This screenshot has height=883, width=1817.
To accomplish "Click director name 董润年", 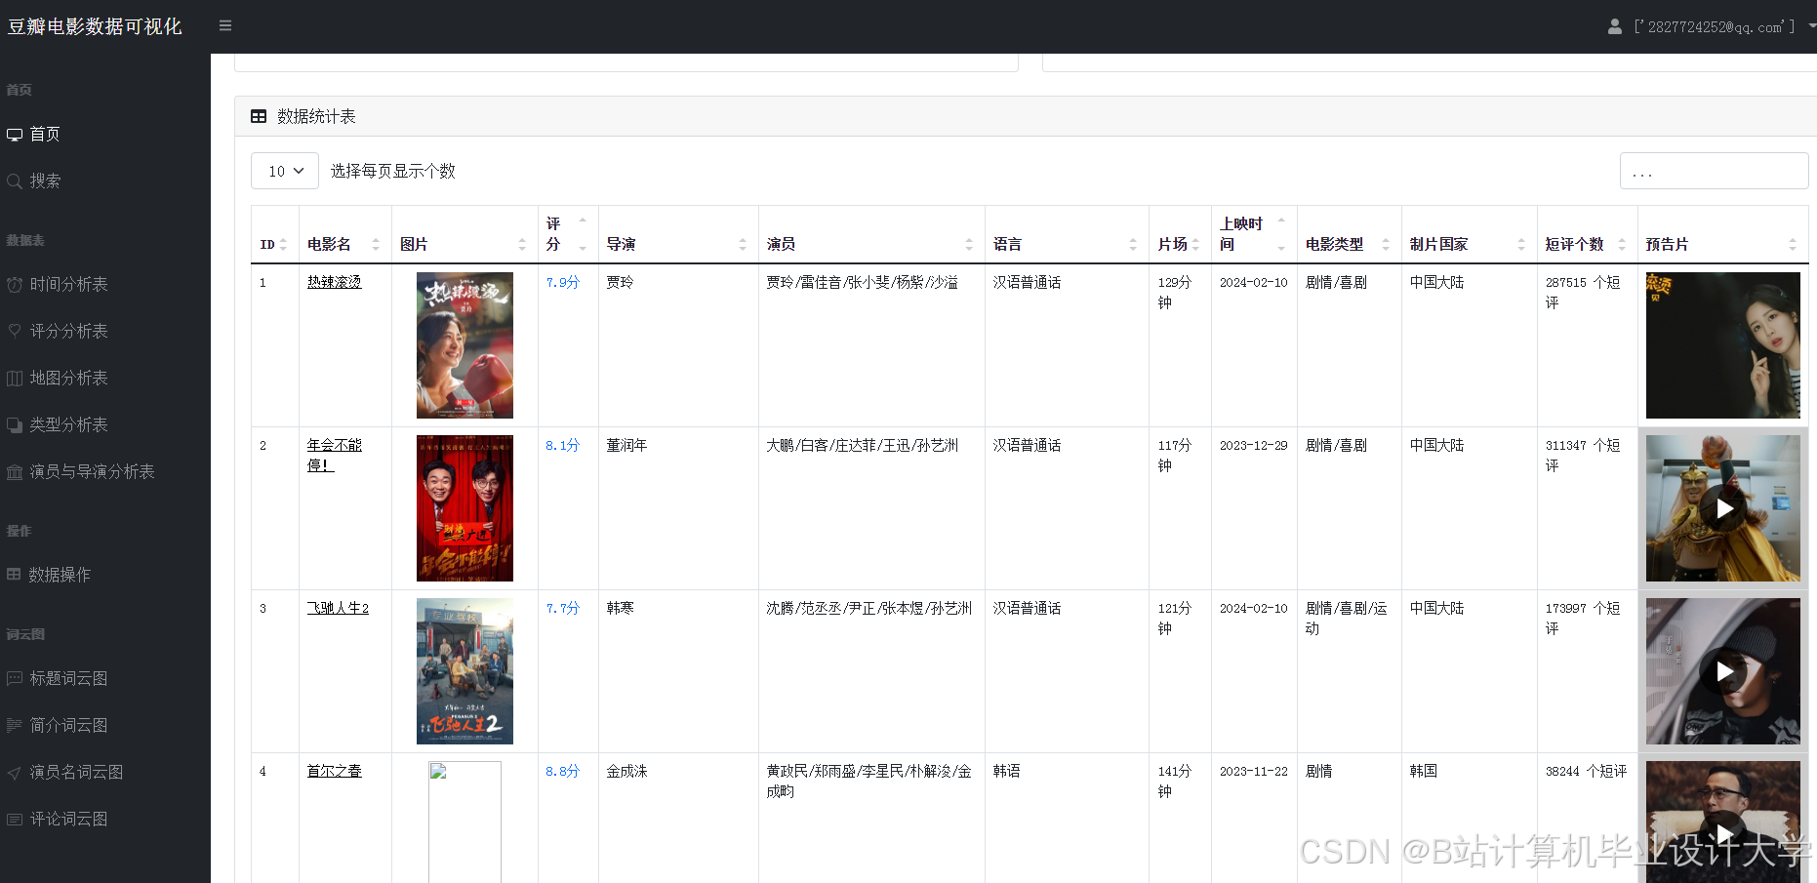I will tap(626, 445).
